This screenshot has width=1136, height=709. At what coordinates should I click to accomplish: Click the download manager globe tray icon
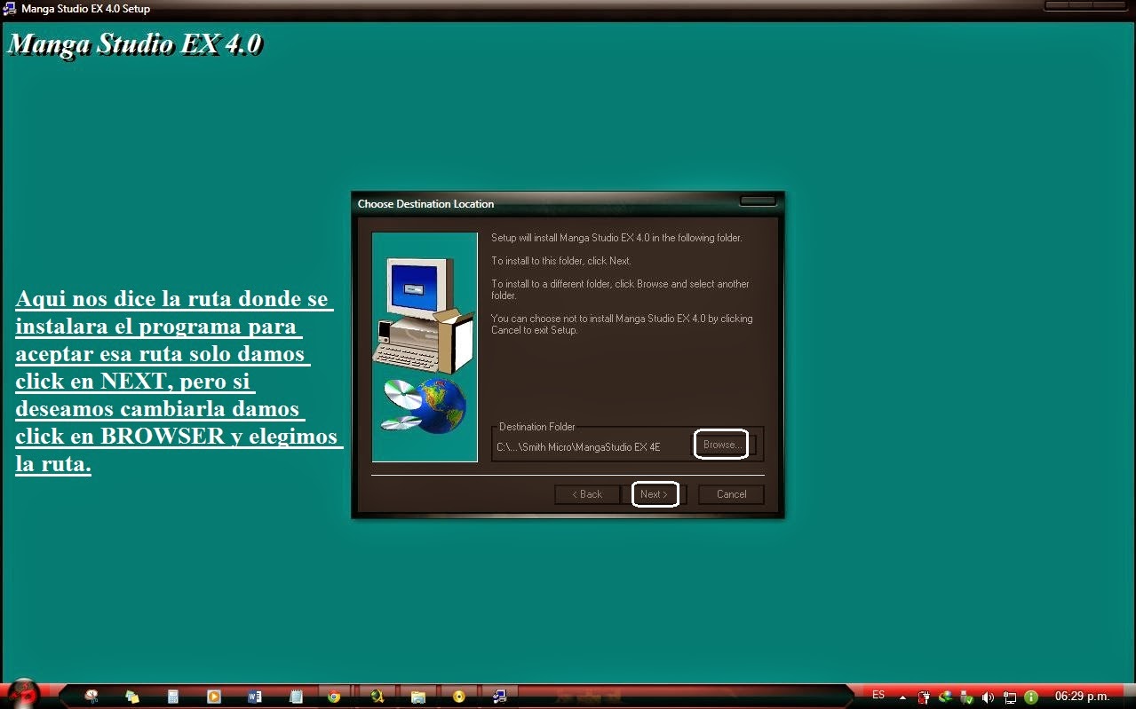945,697
